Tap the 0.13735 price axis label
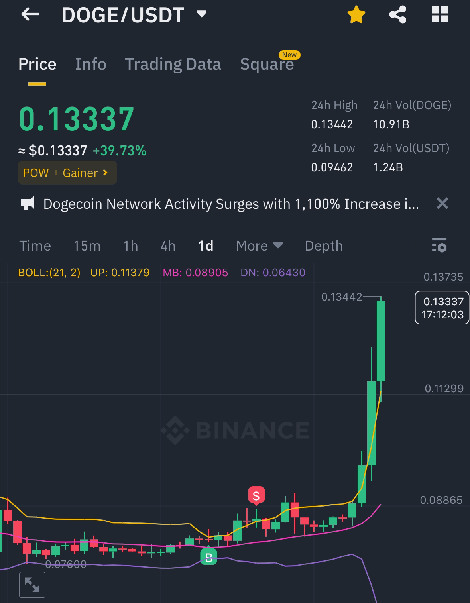Screen dimensions: 470x603 coord(443,277)
